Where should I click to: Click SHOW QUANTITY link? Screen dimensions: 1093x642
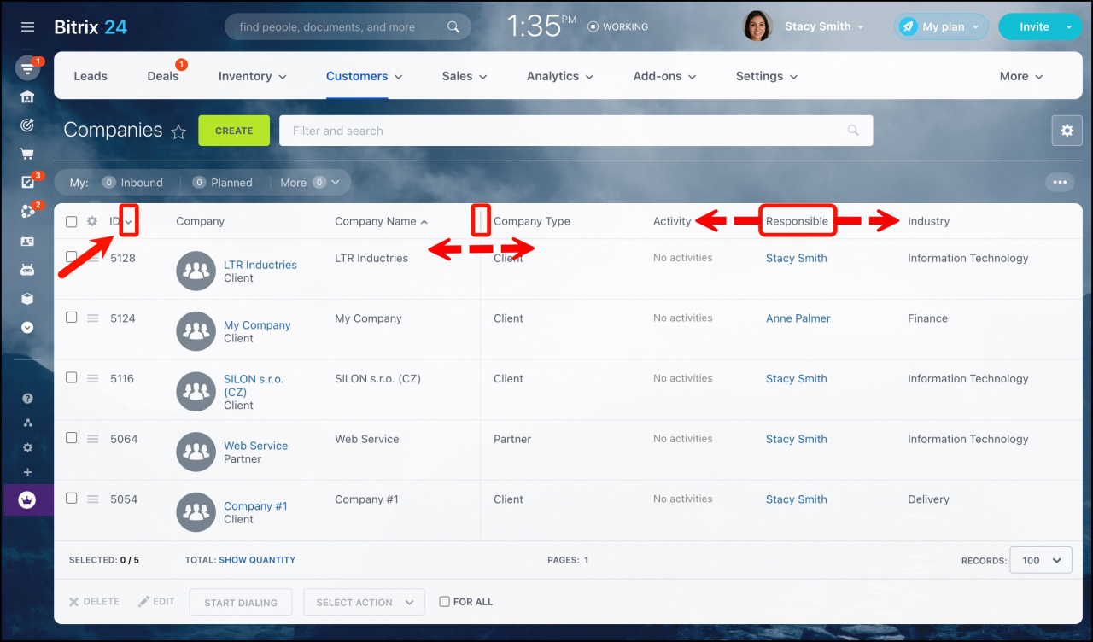257,560
